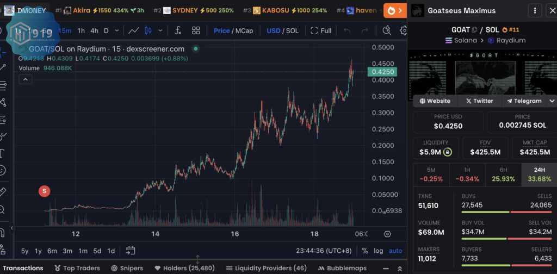Toggle lock all drawing tools
This screenshot has height=274, width=557.
point(3,249)
